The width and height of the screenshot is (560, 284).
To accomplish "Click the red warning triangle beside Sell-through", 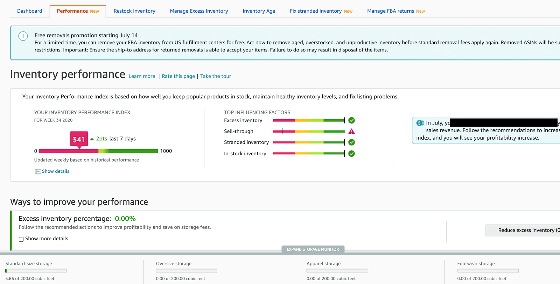I will 352,132.
